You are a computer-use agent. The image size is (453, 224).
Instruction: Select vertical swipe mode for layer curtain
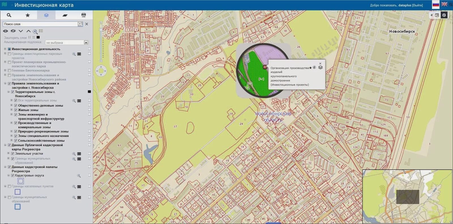(x=29, y=37)
